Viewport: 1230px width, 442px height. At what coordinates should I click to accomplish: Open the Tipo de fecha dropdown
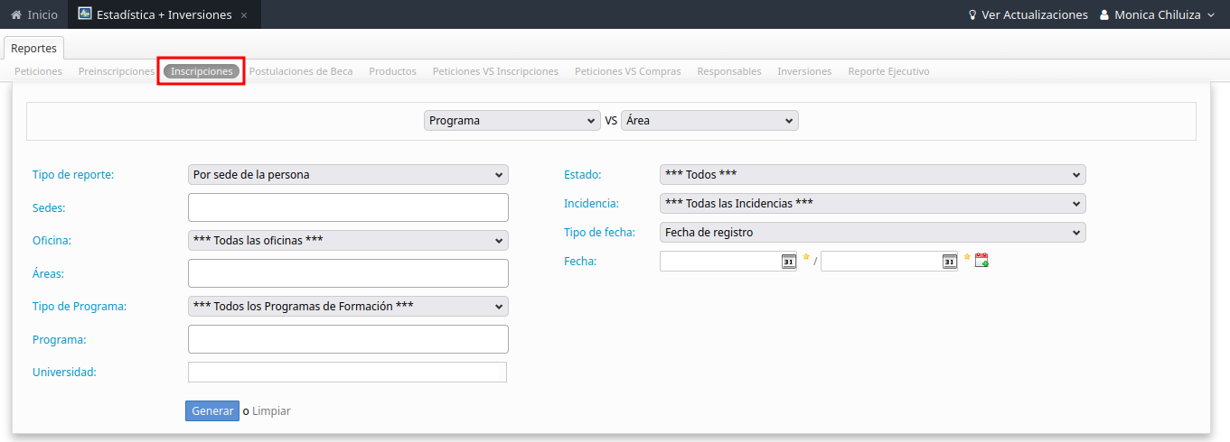point(872,233)
